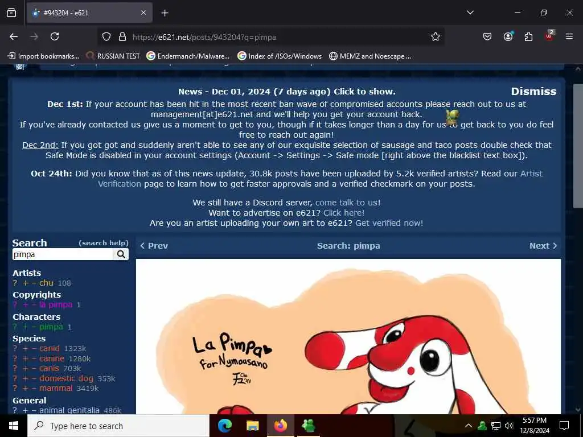Open the chu artist tag
Screen dimensions: 583x437
(x=46, y=283)
